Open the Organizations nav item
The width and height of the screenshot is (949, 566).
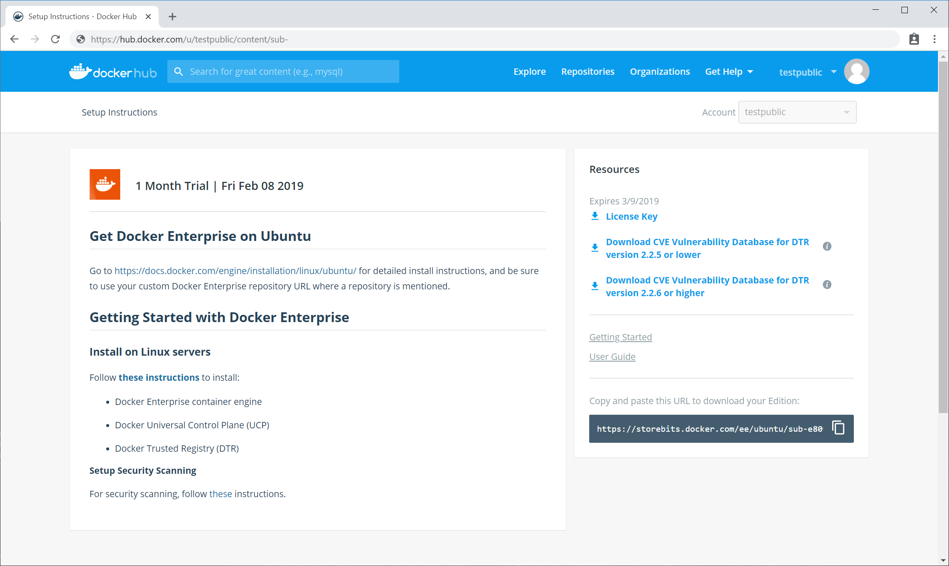[659, 72]
